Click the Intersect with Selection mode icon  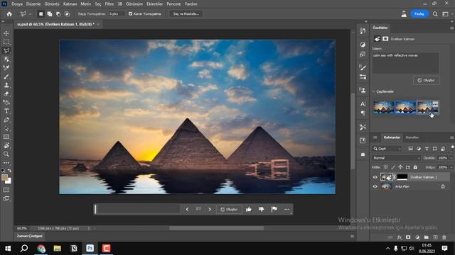point(67,14)
